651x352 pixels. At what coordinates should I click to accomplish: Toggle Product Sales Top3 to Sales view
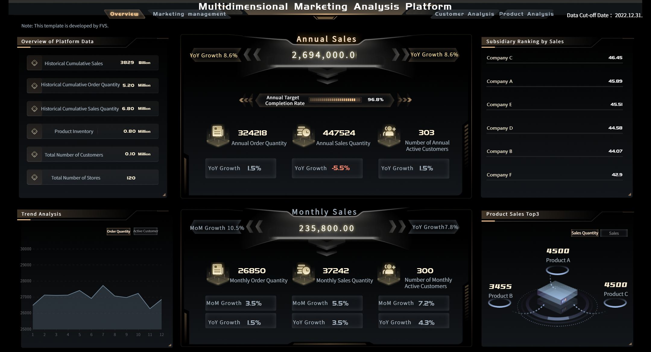(x=614, y=233)
